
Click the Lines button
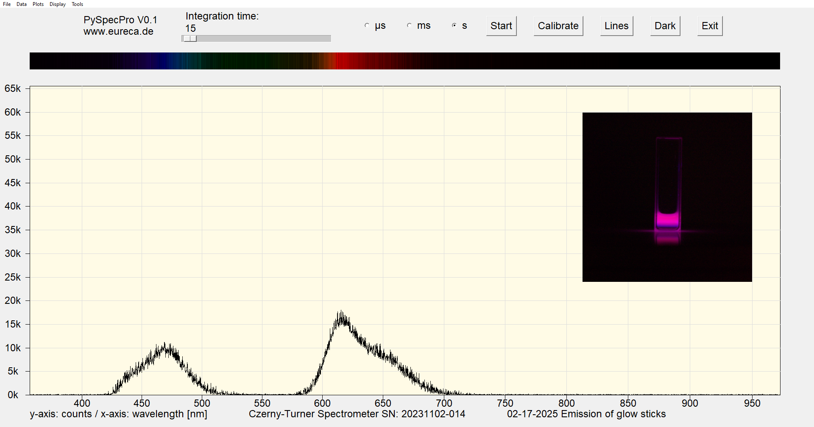point(616,26)
